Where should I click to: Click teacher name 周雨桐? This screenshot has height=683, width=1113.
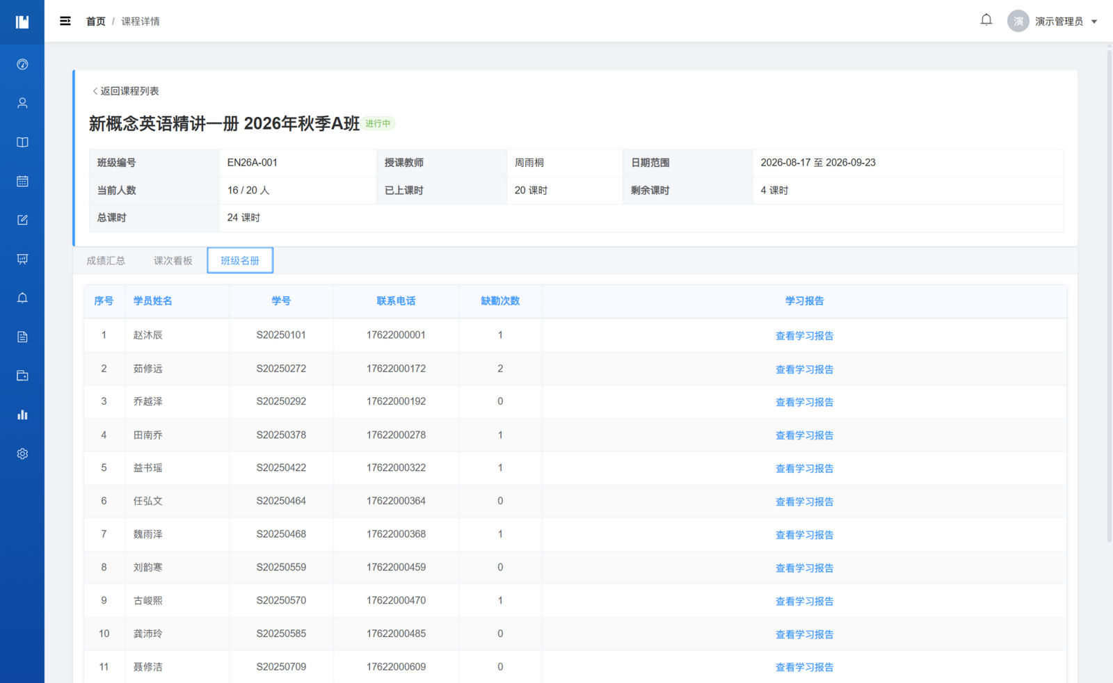pyautogui.click(x=529, y=163)
